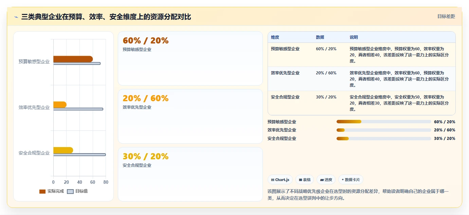Click description starting 安全合规型企业维度中

[x=399, y=103]
